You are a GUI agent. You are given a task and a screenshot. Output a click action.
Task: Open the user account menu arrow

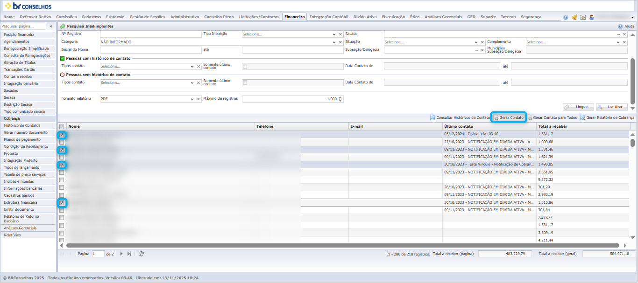click(632, 17)
